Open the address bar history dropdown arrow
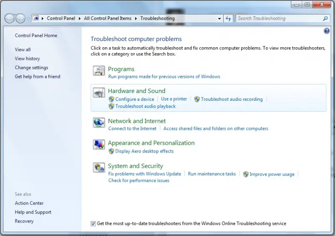The width and height of the screenshot is (335, 236). click(219, 18)
